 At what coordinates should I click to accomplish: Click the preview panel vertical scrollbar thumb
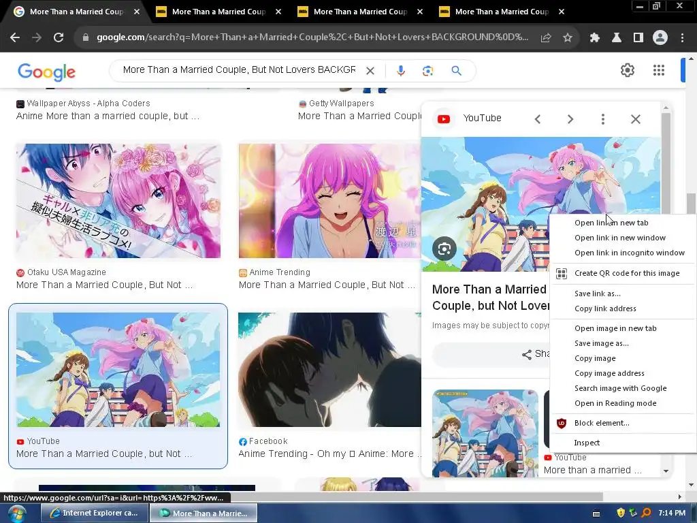coord(666,163)
